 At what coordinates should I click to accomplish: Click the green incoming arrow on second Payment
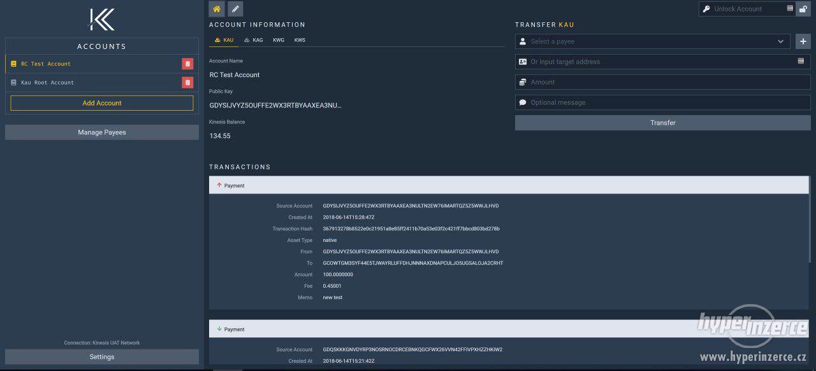coord(219,329)
